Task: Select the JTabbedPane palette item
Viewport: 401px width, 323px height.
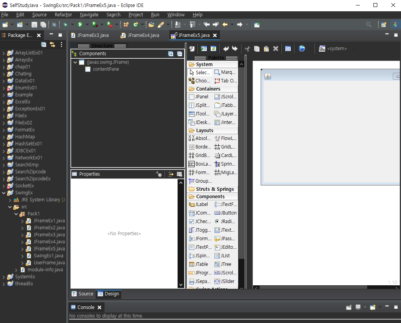Action: pos(225,105)
